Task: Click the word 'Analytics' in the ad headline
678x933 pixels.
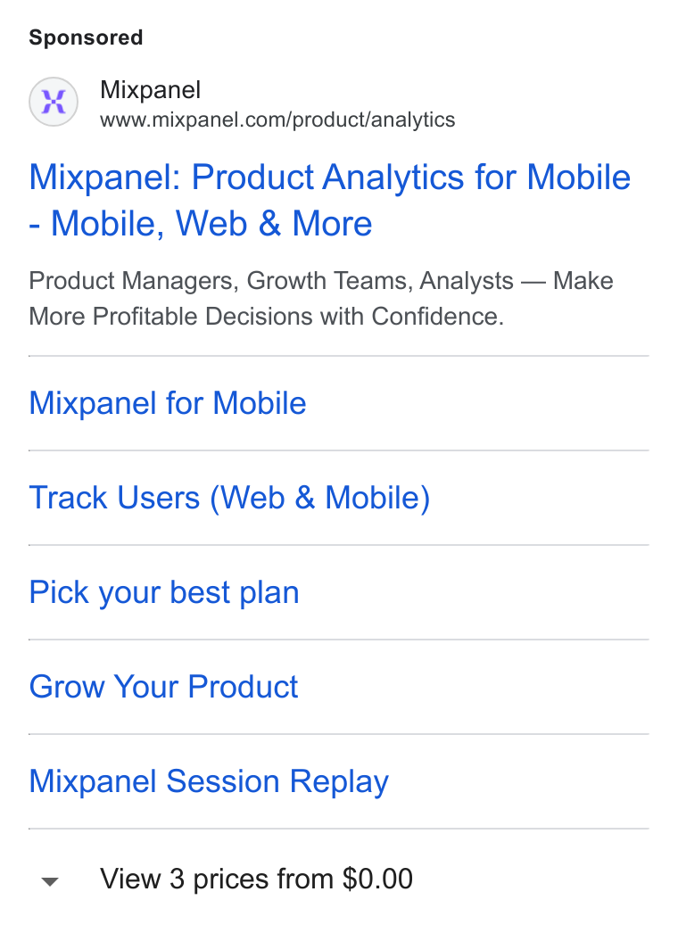Action: 393,178
